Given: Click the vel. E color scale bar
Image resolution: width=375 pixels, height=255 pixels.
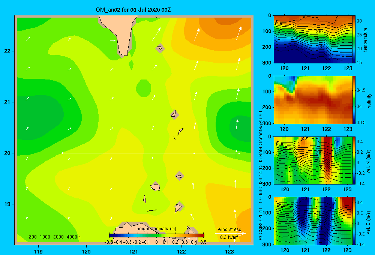Looking at the screenshot, I should click(354, 221).
